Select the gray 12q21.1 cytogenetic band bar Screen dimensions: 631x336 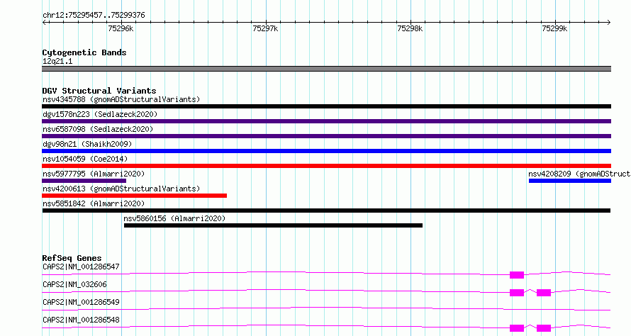click(x=326, y=69)
